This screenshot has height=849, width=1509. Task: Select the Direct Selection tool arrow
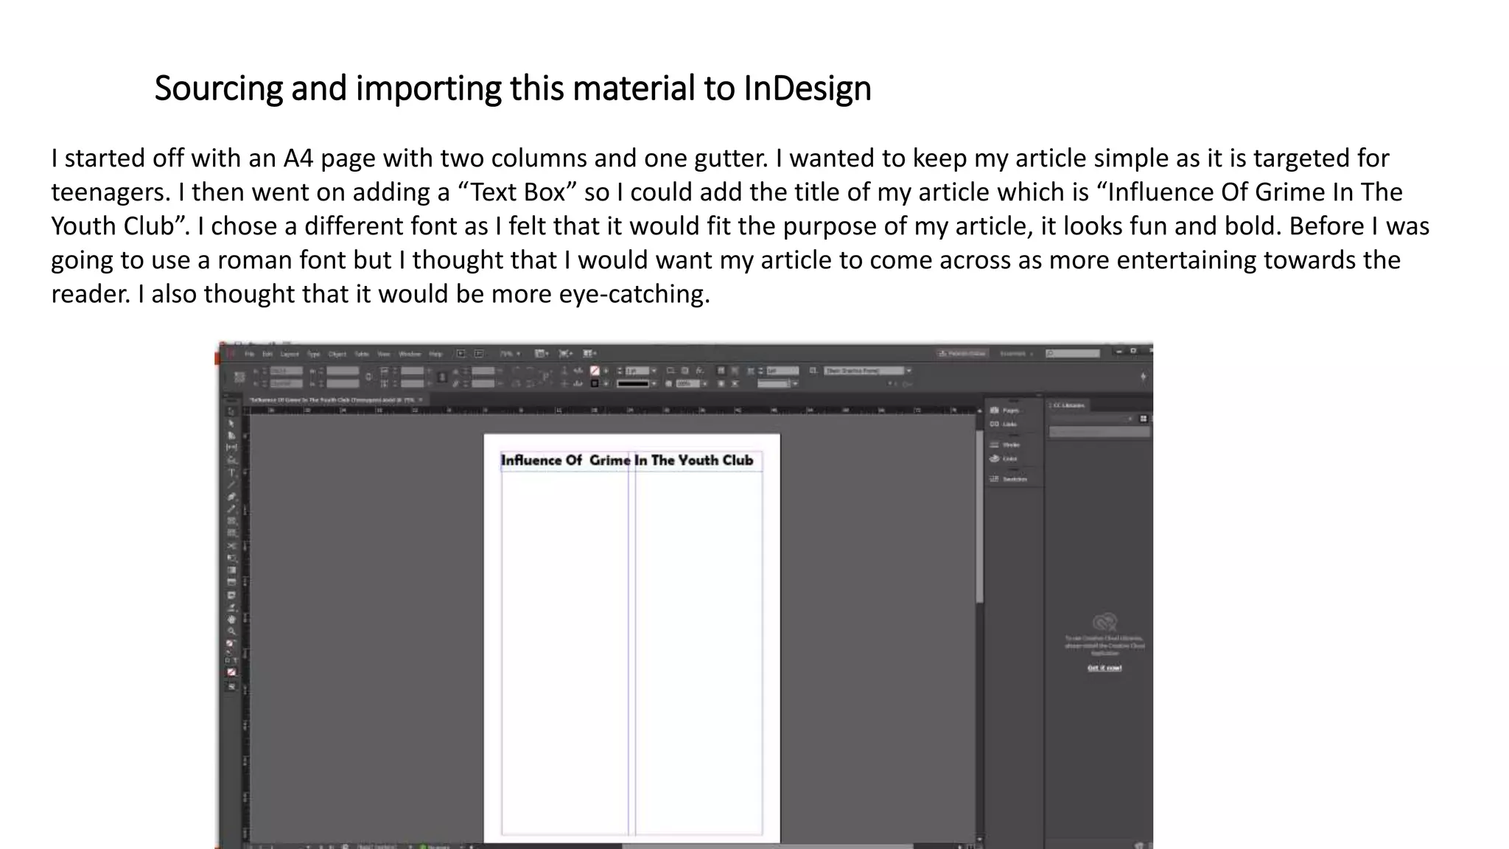click(x=231, y=424)
